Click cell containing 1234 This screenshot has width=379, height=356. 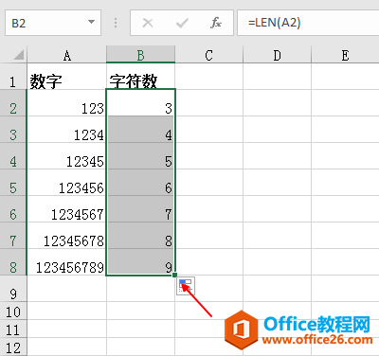coord(66,130)
